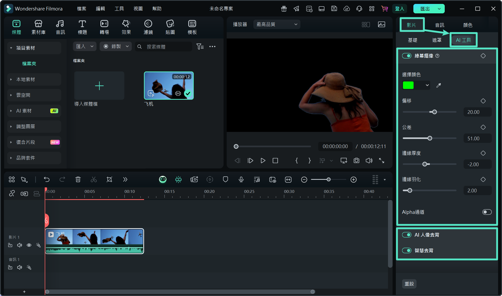The width and height of the screenshot is (502, 296).
Task: Switch to the 遮罩 mask sub-tab
Action: point(437,40)
